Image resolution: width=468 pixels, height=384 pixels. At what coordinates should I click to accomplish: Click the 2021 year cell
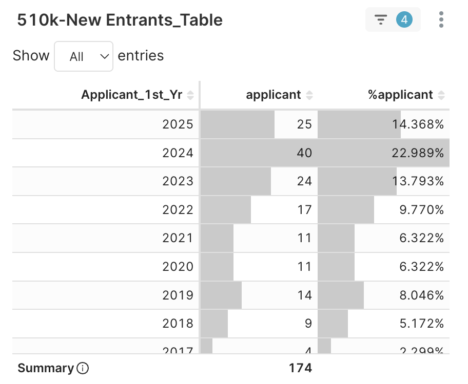(x=178, y=238)
